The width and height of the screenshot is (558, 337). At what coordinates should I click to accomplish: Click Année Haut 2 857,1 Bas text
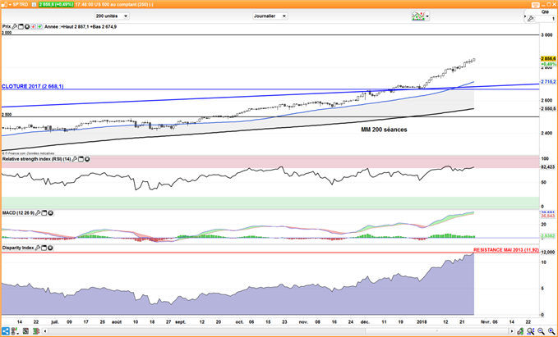(x=81, y=26)
